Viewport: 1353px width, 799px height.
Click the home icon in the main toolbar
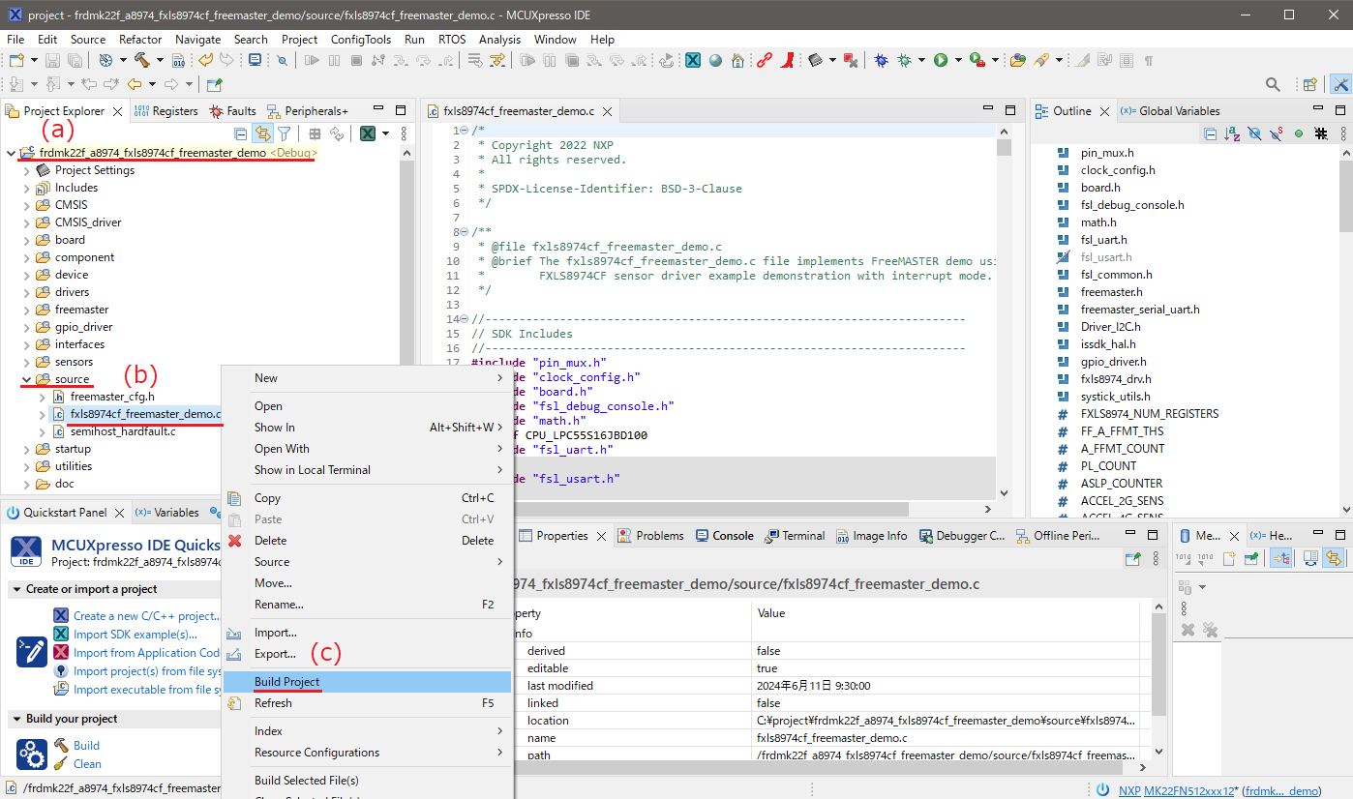pyautogui.click(x=737, y=60)
